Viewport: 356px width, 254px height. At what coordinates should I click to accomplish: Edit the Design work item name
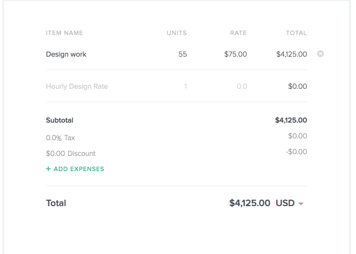(66, 54)
